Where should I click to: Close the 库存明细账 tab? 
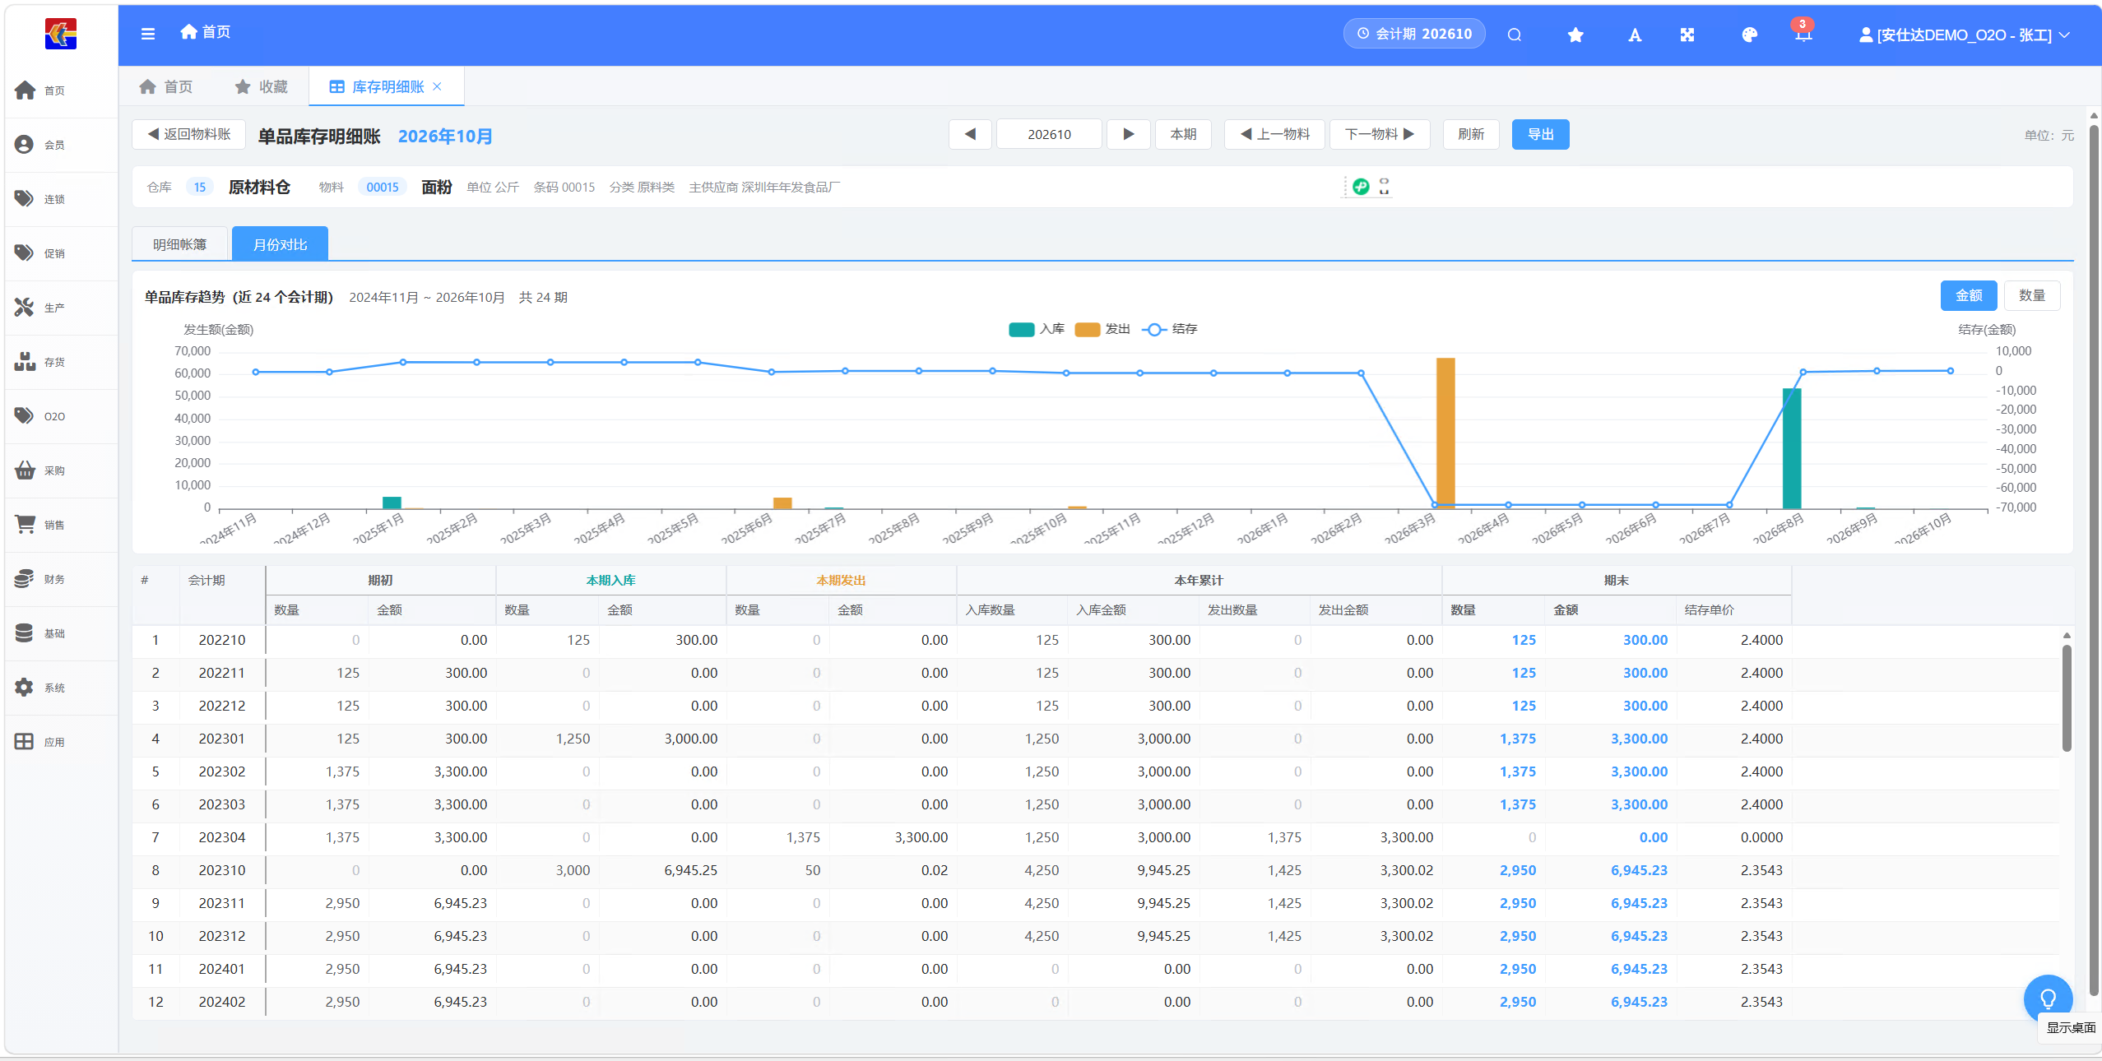[x=438, y=86]
